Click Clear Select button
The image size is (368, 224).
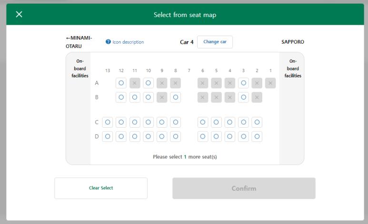pyautogui.click(x=101, y=188)
